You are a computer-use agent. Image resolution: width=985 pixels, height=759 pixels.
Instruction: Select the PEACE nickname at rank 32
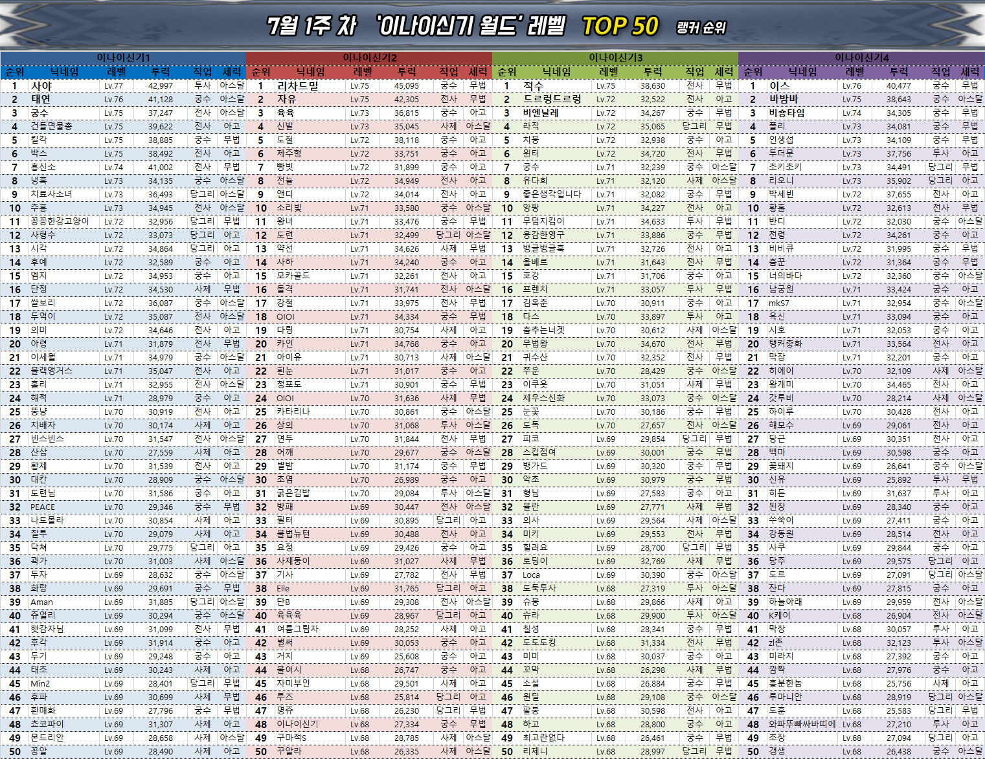(x=43, y=507)
